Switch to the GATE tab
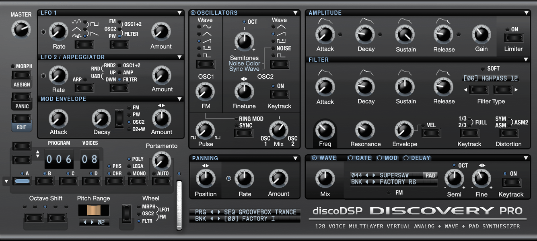 coord(360,158)
